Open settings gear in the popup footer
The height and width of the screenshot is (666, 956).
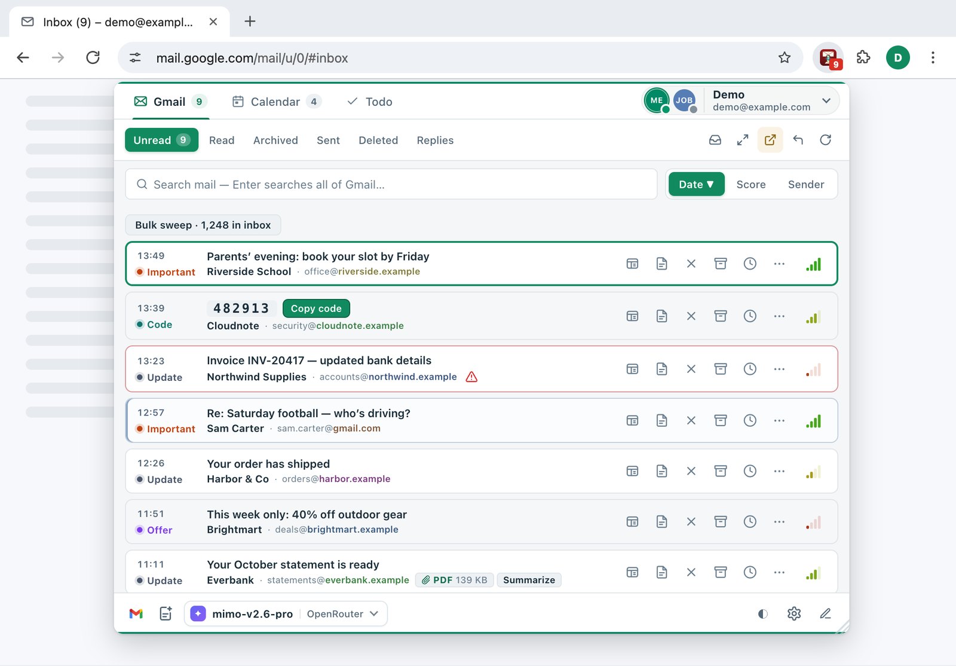(x=794, y=613)
